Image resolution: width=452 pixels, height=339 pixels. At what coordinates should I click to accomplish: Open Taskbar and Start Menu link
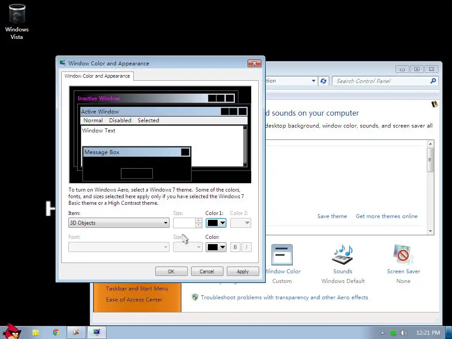[x=137, y=289]
